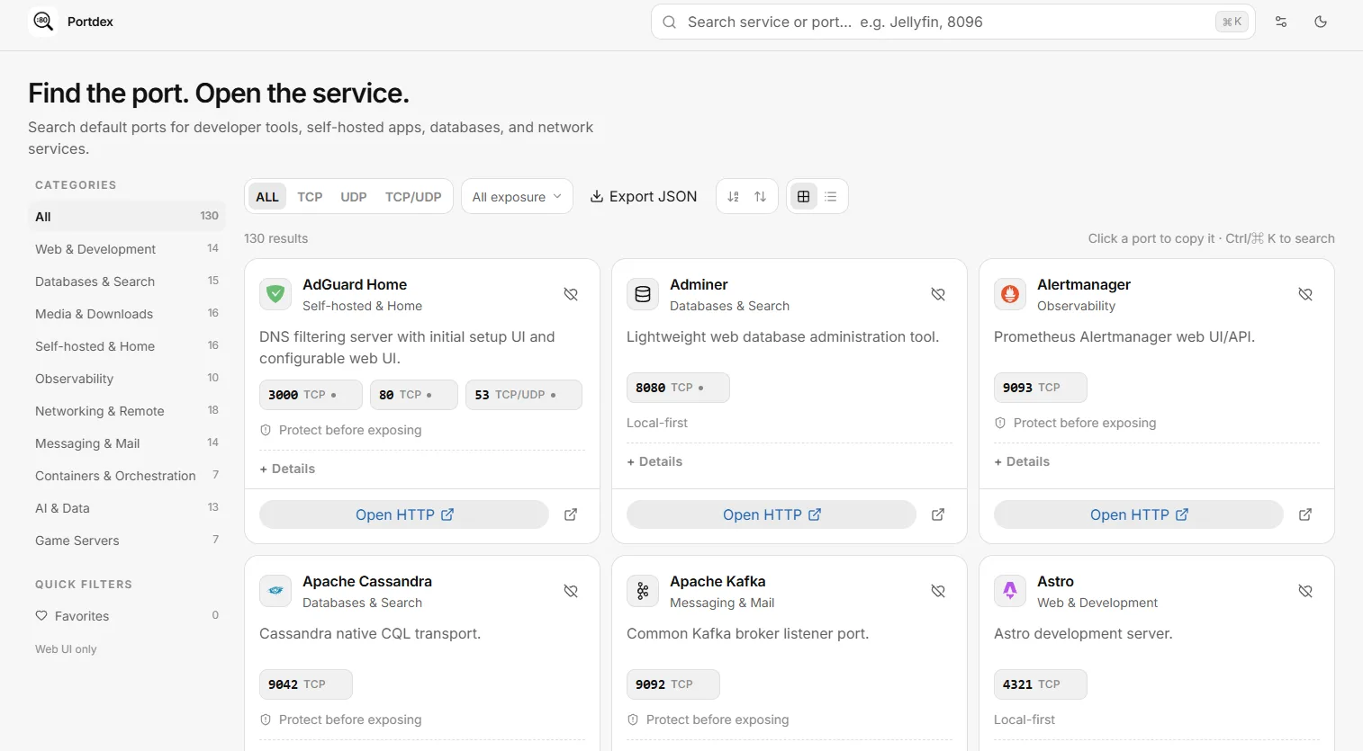This screenshot has width=1363, height=751.
Task: Select the ALL protocol tab
Action: [267, 196]
